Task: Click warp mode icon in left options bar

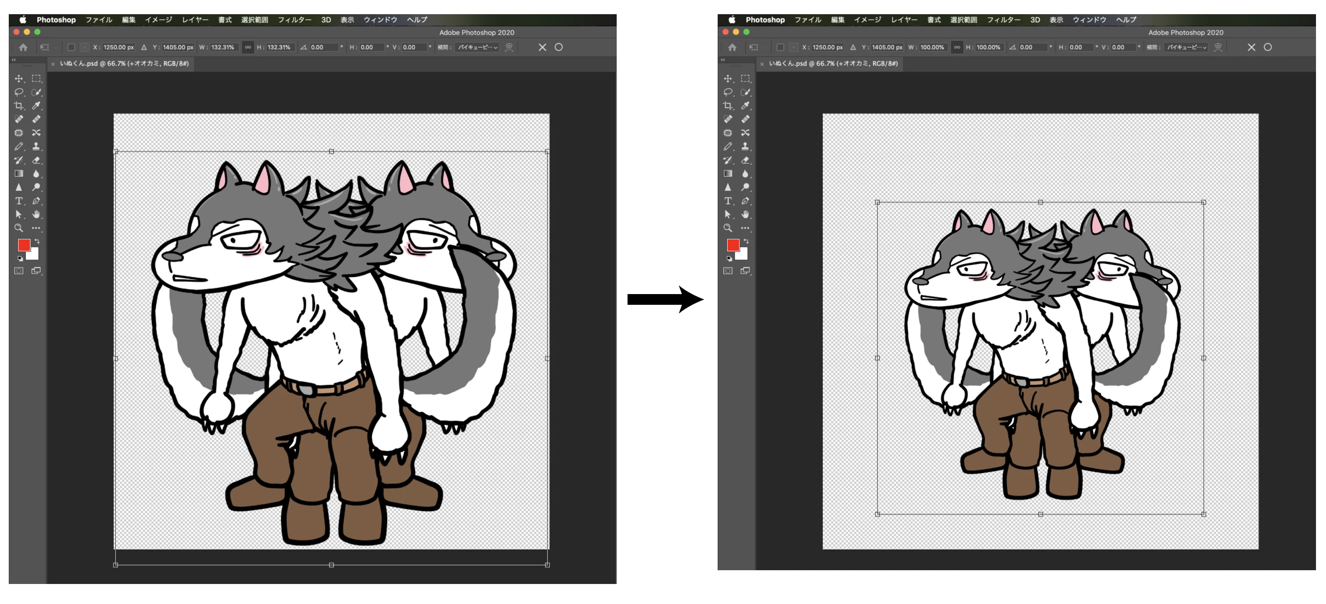Action: (x=509, y=47)
